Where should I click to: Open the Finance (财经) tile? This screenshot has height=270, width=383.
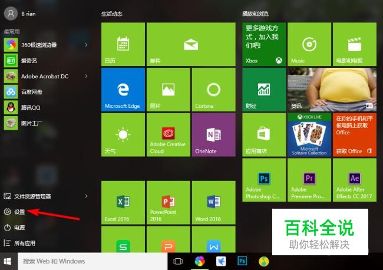[x=264, y=90]
